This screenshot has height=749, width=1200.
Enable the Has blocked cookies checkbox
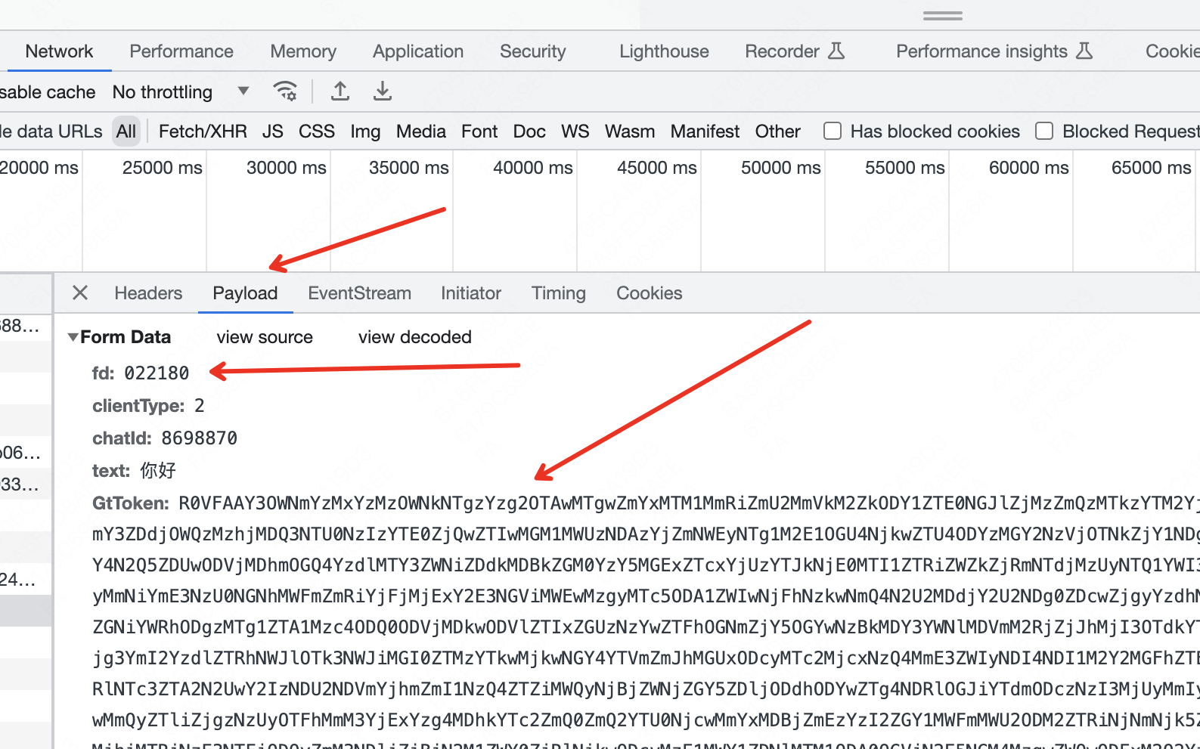(x=833, y=132)
